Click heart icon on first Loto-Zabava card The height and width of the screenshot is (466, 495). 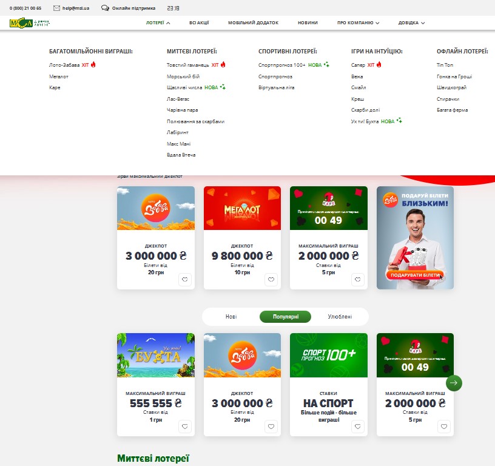tap(185, 280)
